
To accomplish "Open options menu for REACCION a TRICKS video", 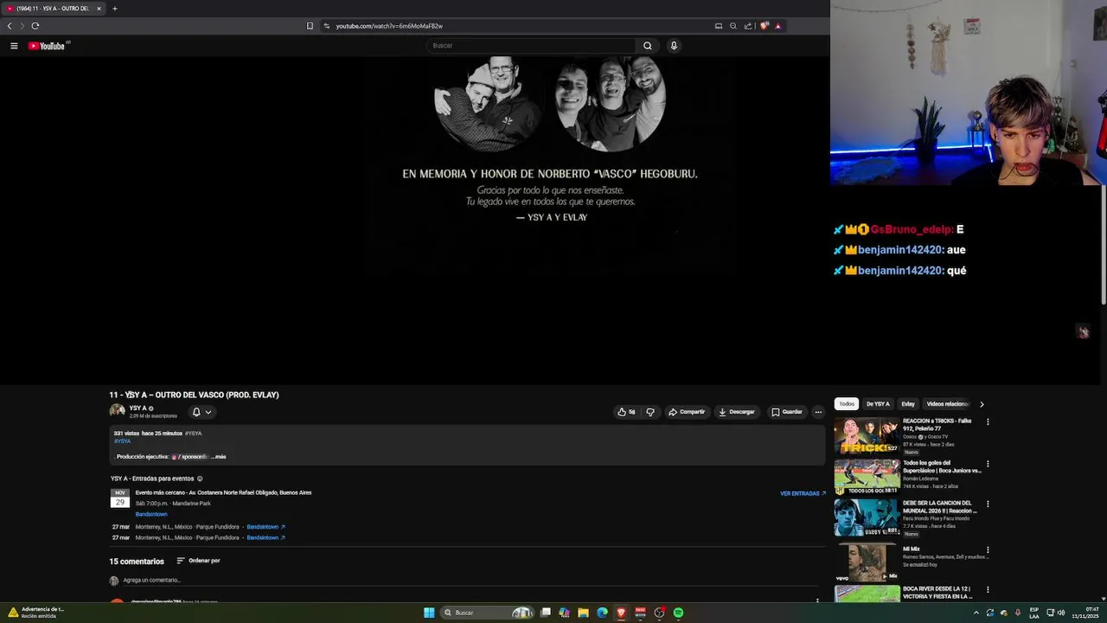I will click(x=988, y=422).
